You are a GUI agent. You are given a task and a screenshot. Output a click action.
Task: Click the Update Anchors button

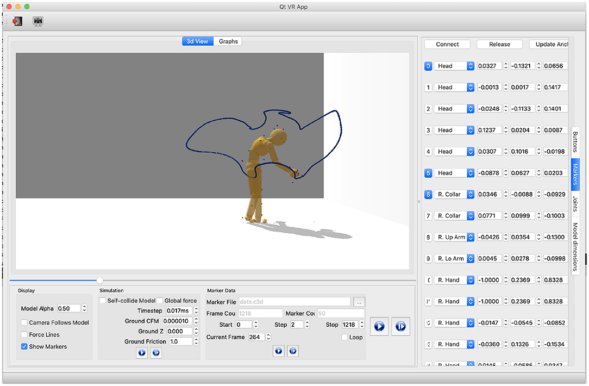click(549, 45)
